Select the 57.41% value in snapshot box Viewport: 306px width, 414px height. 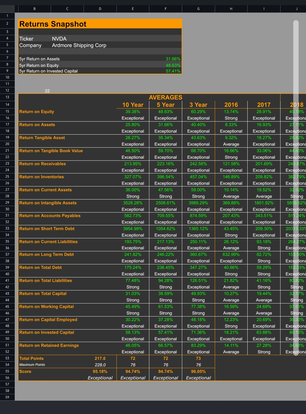tap(173, 71)
